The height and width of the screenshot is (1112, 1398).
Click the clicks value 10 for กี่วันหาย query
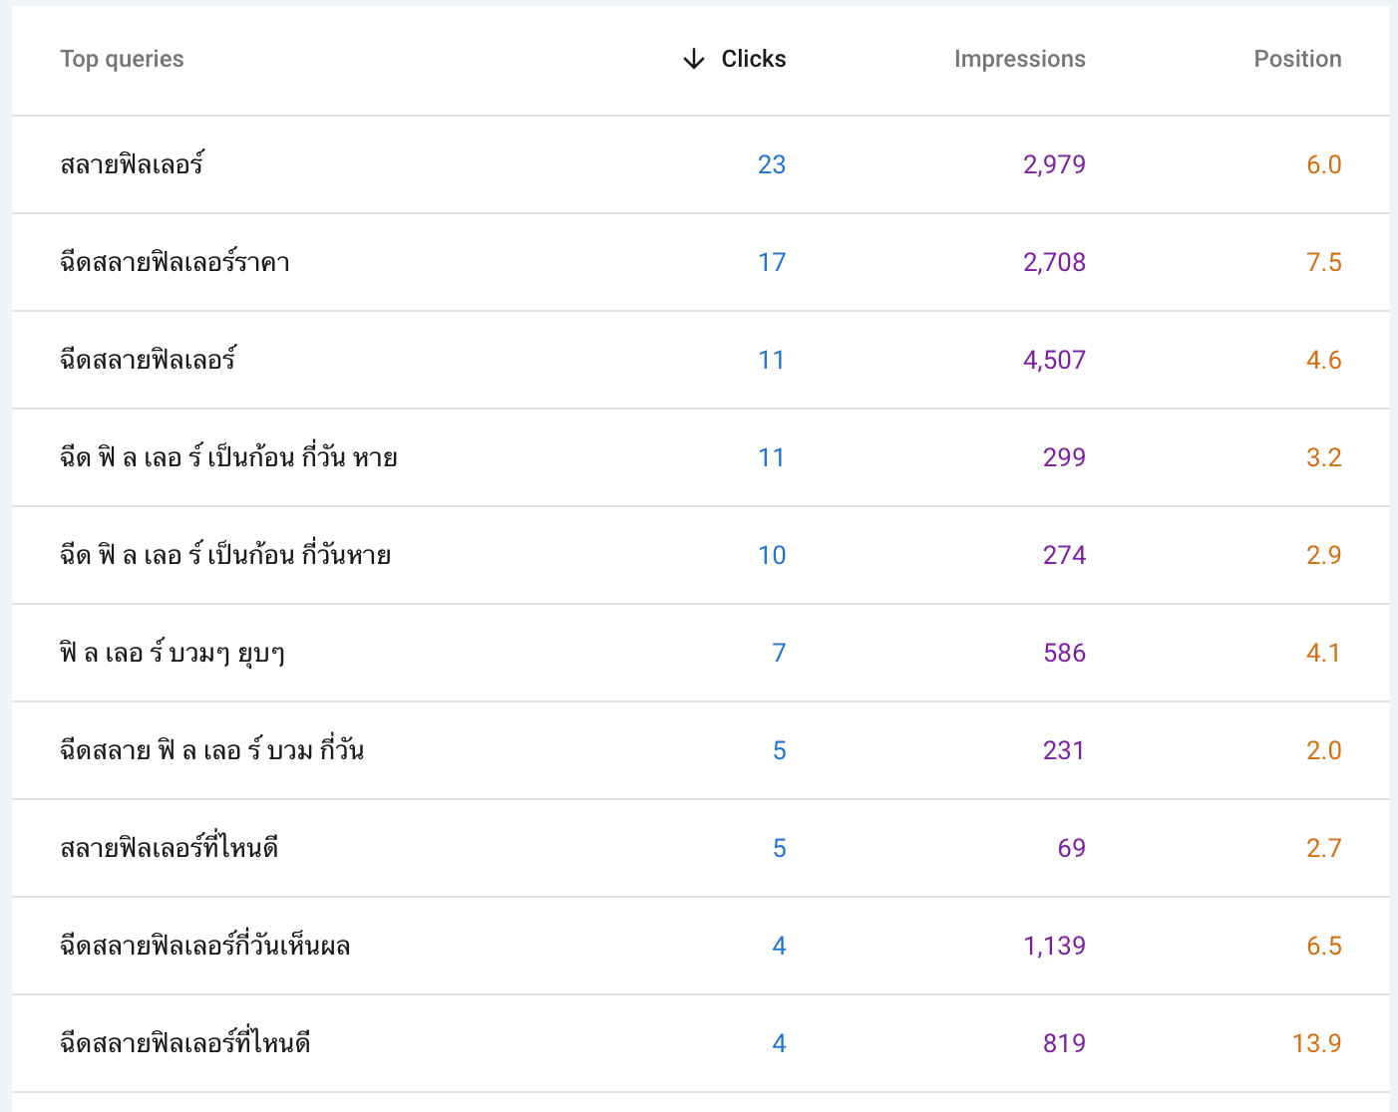click(773, 555)
